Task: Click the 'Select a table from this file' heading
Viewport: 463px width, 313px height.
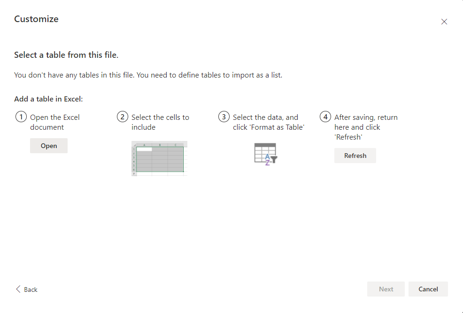Action: 66,55
